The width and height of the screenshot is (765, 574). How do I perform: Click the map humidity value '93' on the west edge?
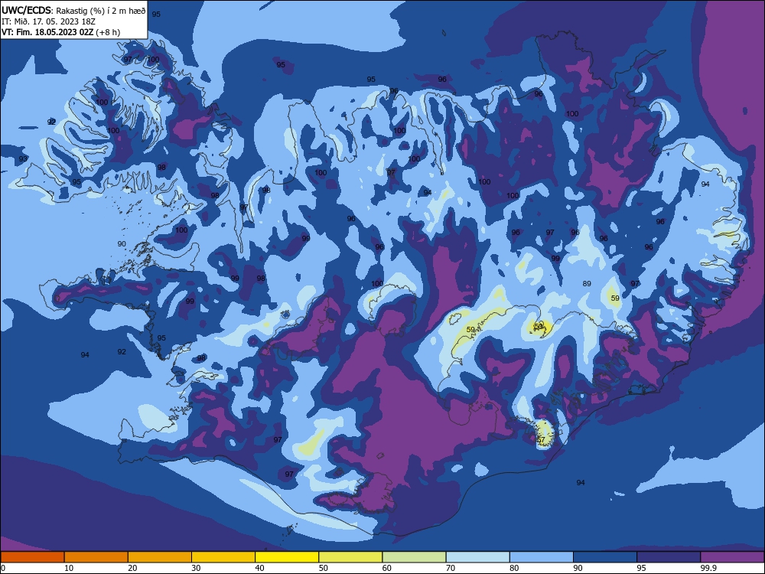[x=24, y=159]
